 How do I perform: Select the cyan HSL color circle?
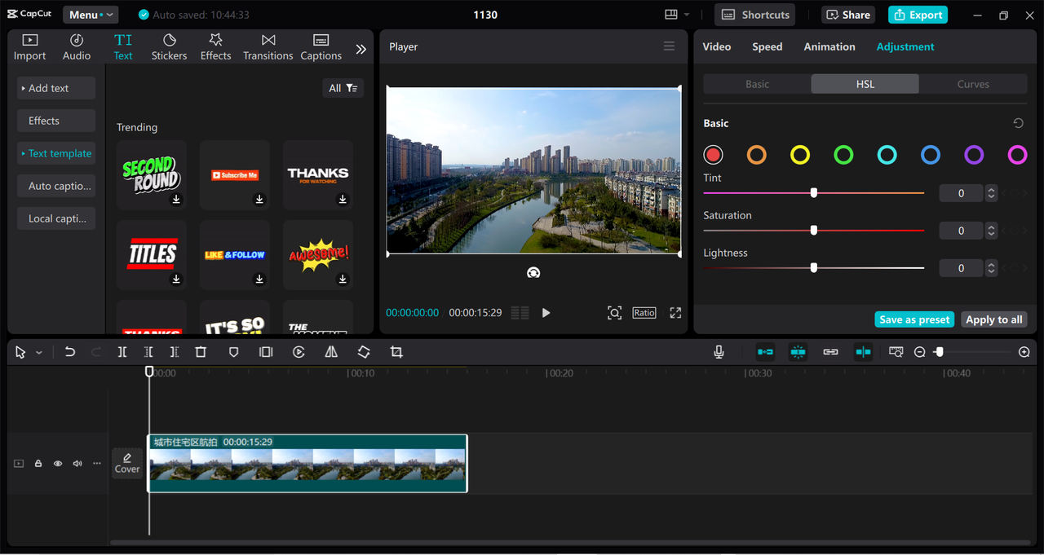click(x=887, y=155)
